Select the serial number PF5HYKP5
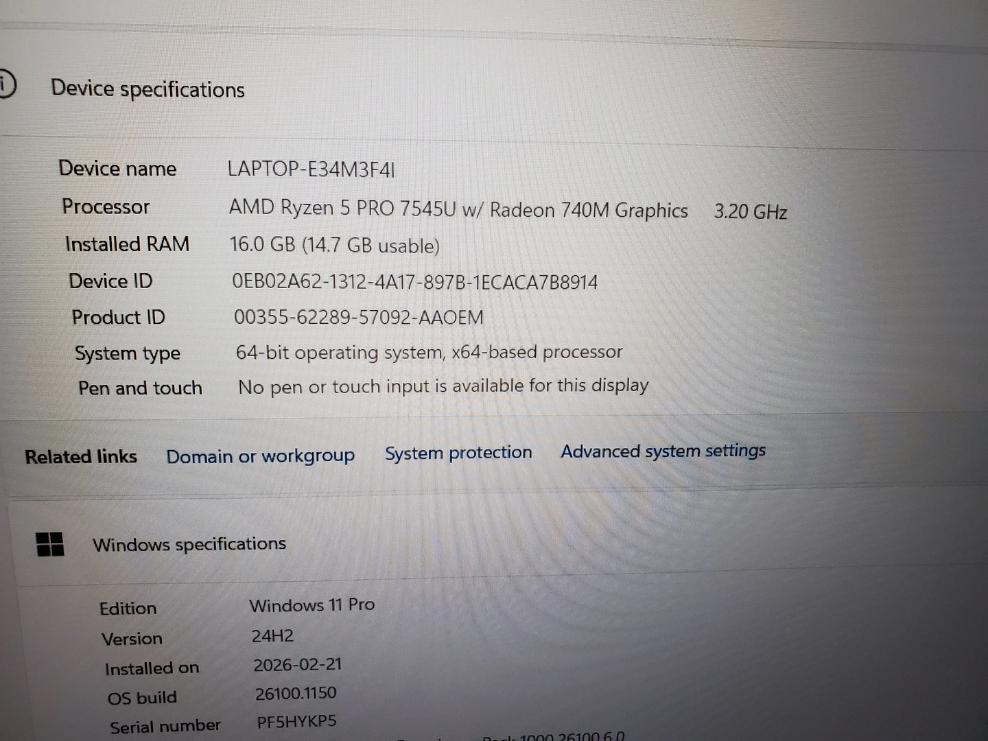The height and width of the screenshot is (741, 988). pyautogui.click(x=296, y=722)
